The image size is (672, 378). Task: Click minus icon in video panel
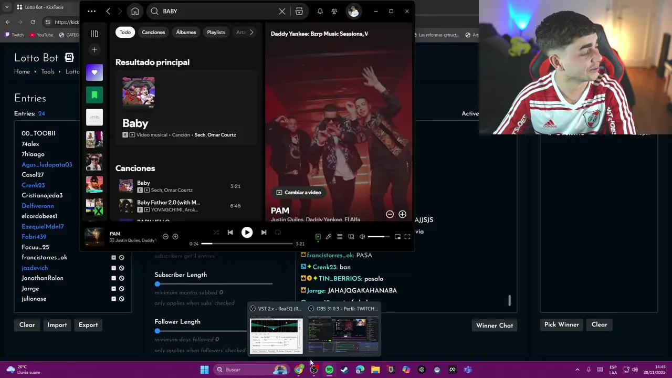390,214
